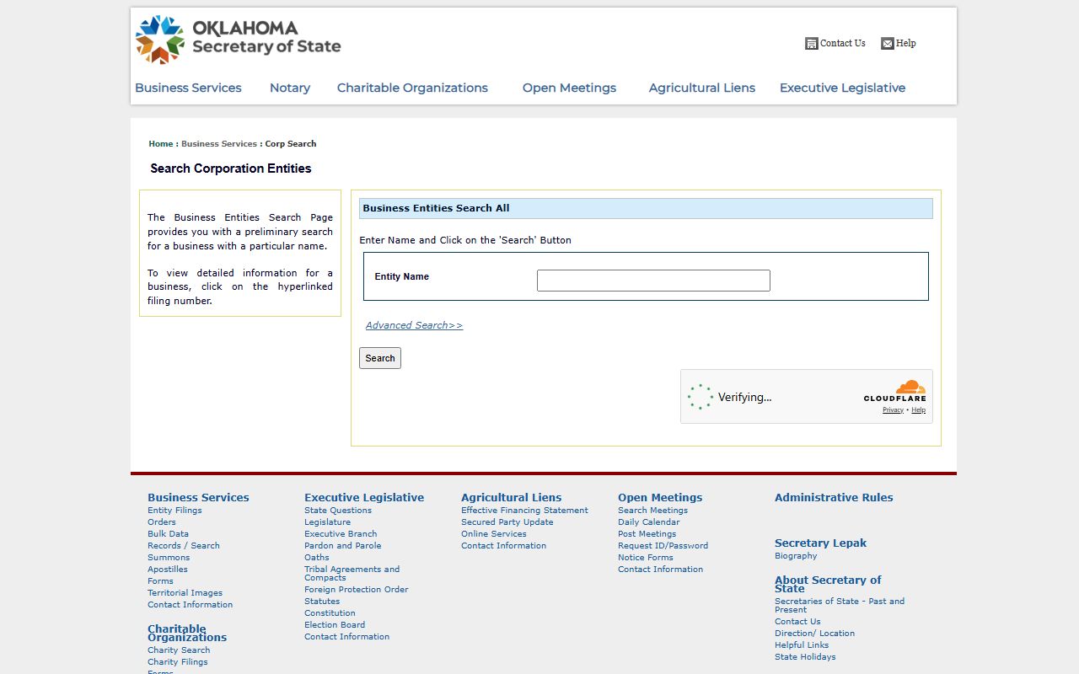Open the Open Meetings menu
This screenshot has width=1079, height=674.
569,88
